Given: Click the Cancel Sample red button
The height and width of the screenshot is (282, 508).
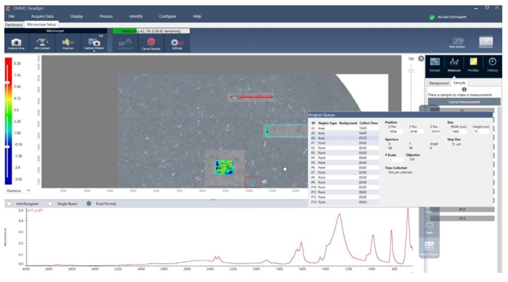Looking at the screenshot, I should (x=151, y=44).
